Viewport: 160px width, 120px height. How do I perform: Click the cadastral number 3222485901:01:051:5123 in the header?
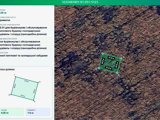[80, 2]
